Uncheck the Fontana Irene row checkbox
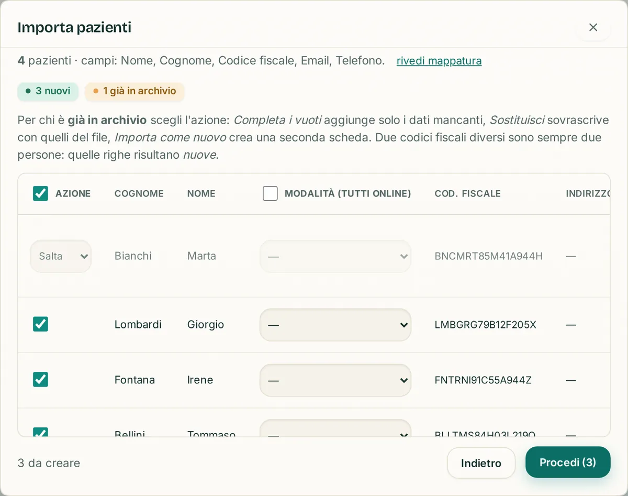The width and height of the screenshot is (628, 496). point(40,379)
